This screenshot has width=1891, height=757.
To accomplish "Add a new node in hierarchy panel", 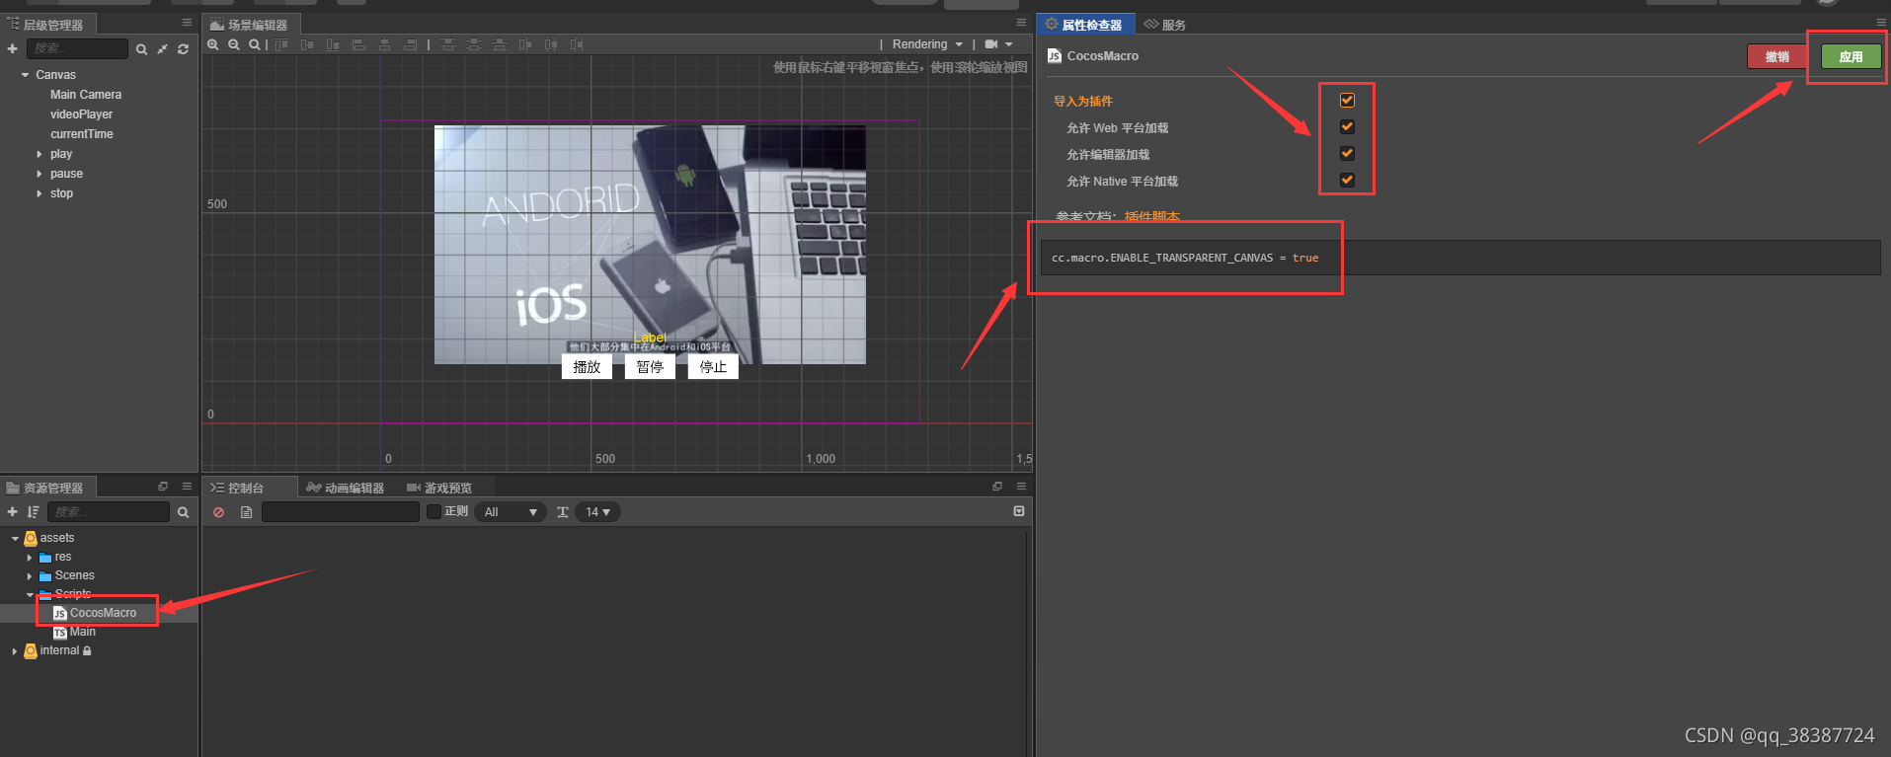I will [x=12, y=48].
